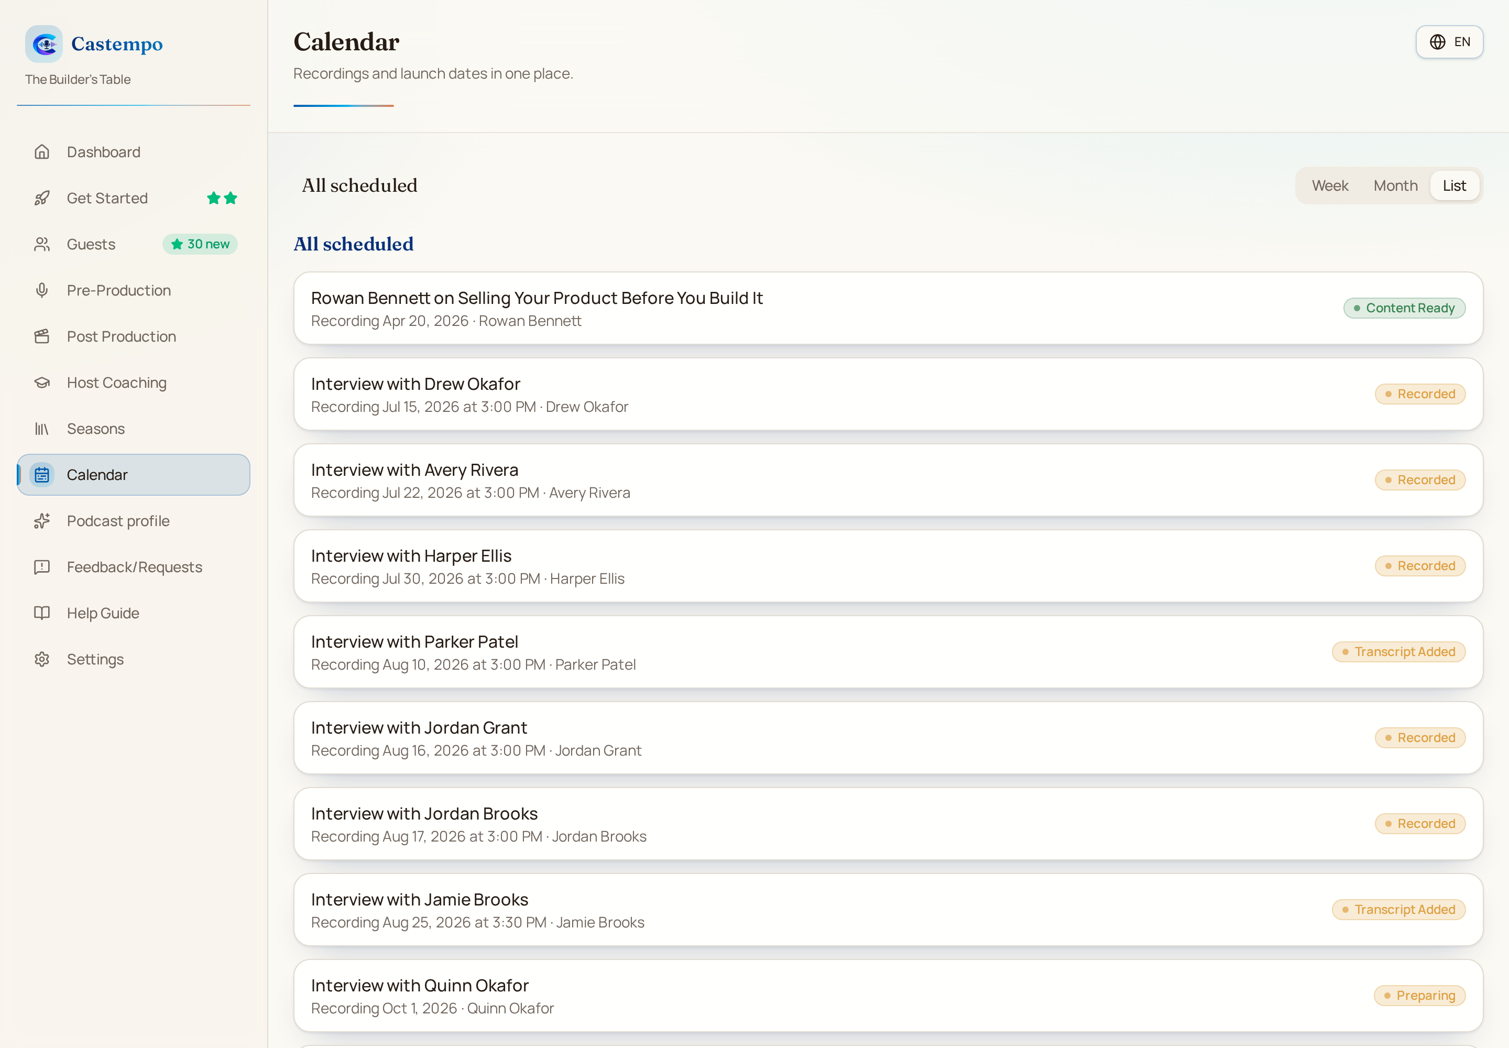Open Interview with Parker Patel

coord(888,652)
